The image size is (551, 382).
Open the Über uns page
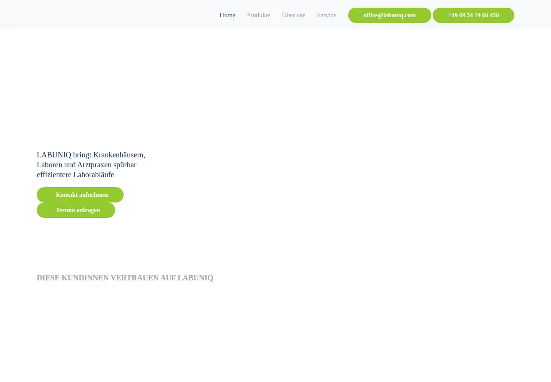click(x=293, y=15)
